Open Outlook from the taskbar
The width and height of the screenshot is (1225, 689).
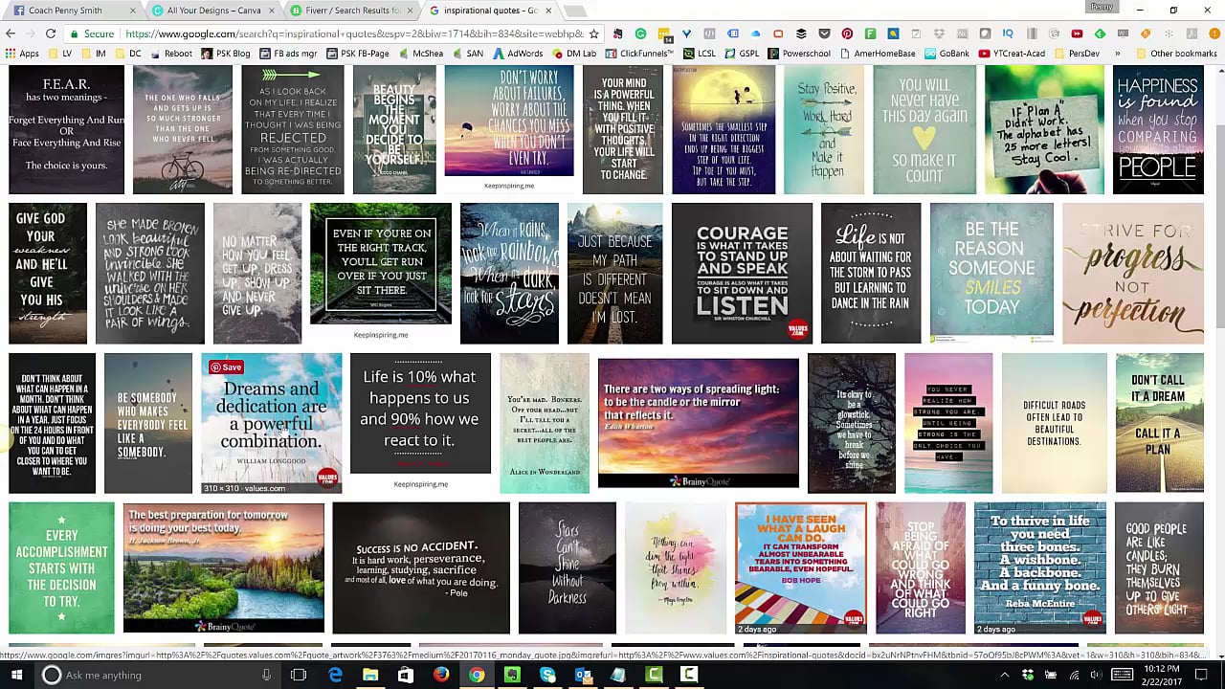pyautogui.click(x=583, y=675)
